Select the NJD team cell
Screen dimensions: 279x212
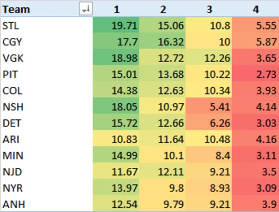coord(46,171)
